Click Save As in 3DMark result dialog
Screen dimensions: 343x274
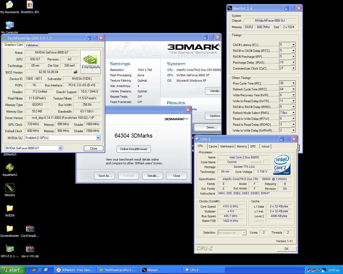105,176
